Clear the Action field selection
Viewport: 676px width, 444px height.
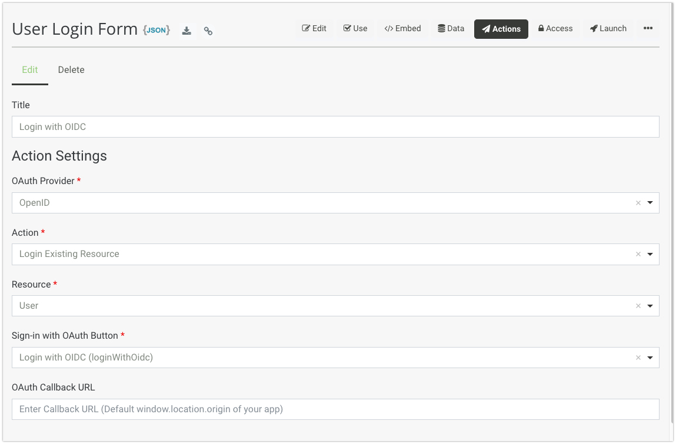coord(638,255)
